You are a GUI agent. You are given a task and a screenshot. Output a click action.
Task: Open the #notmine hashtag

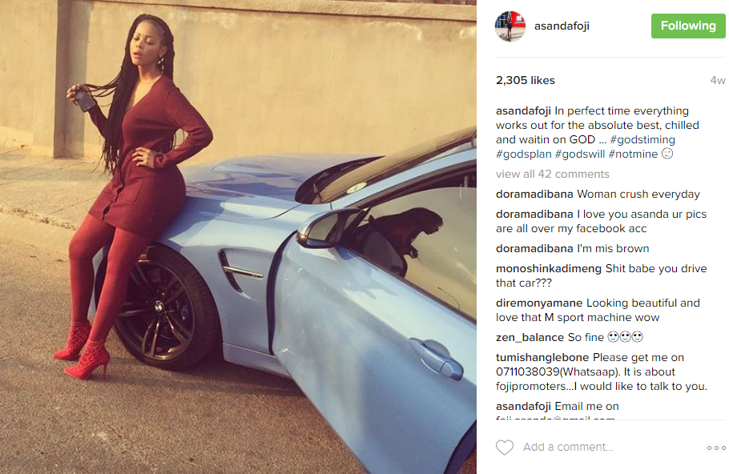coord(633,154)
